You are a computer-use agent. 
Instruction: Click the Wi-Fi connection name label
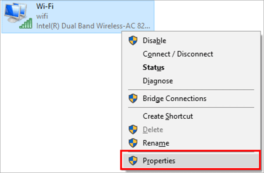[x=45, y=7]
